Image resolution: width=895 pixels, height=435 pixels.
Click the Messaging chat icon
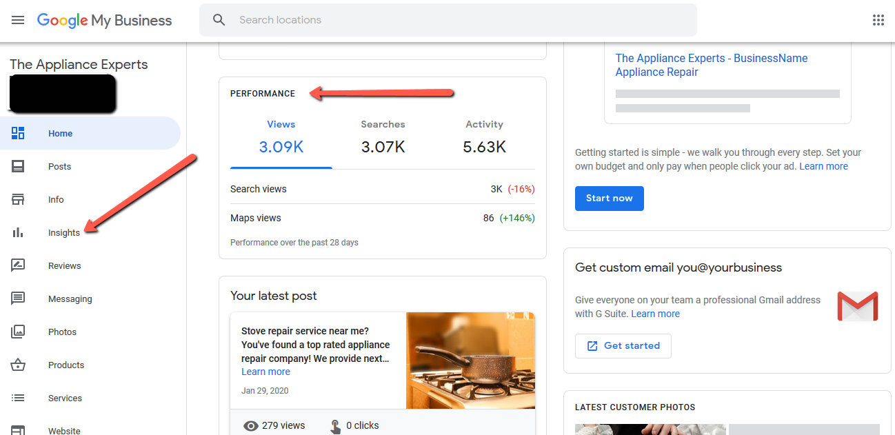click(18, 299)
